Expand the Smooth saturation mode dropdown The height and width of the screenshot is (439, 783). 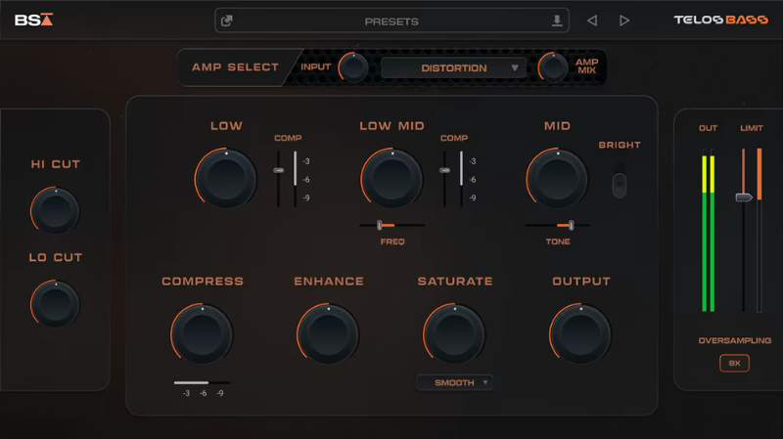click(454, 382)
